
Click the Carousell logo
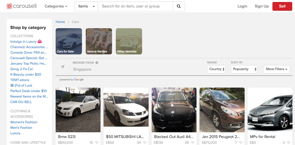22,6
